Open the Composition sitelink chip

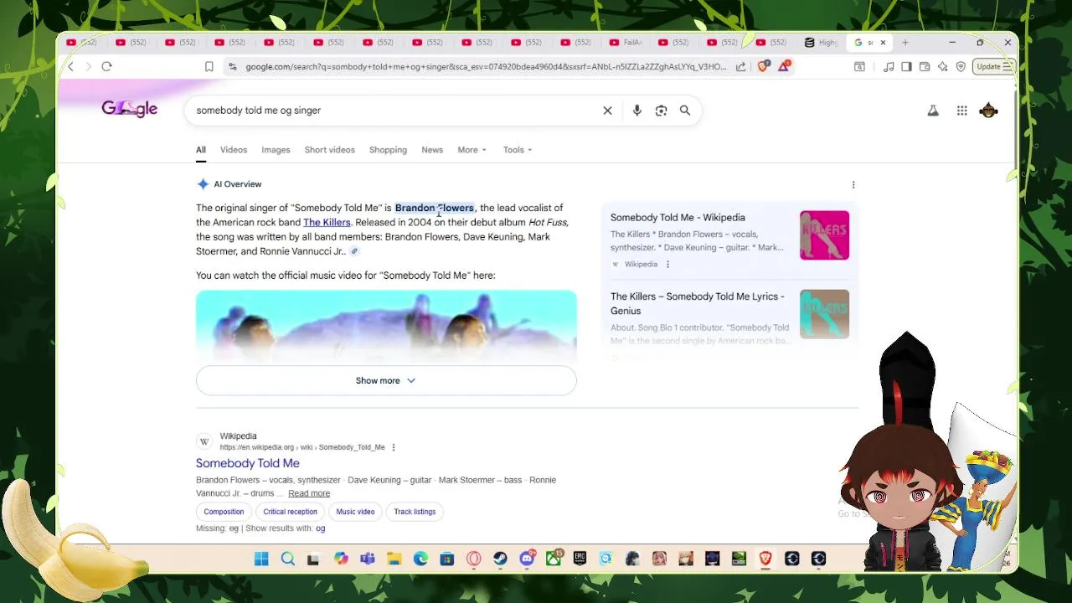point(224,512)
